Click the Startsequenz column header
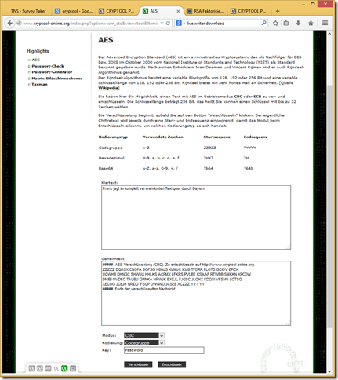Viewport: 338px width, 380px height. coord(216,137)
